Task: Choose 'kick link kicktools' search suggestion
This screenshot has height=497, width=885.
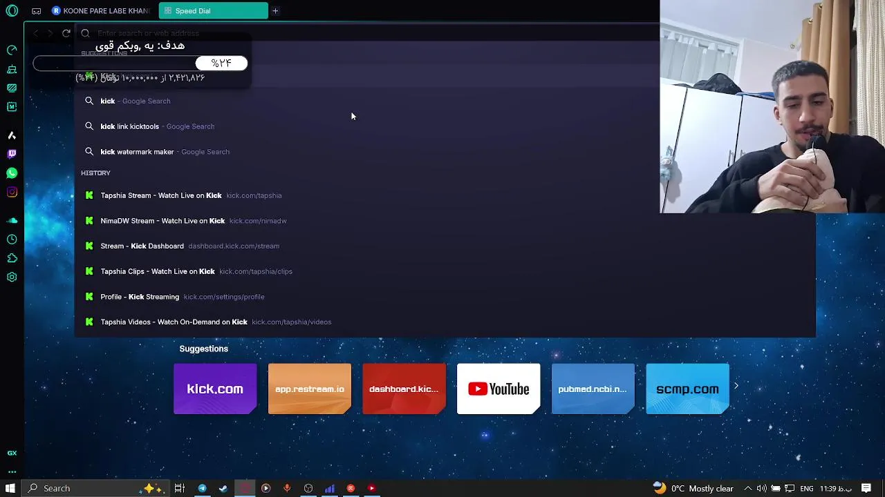Action: (445, 126)
